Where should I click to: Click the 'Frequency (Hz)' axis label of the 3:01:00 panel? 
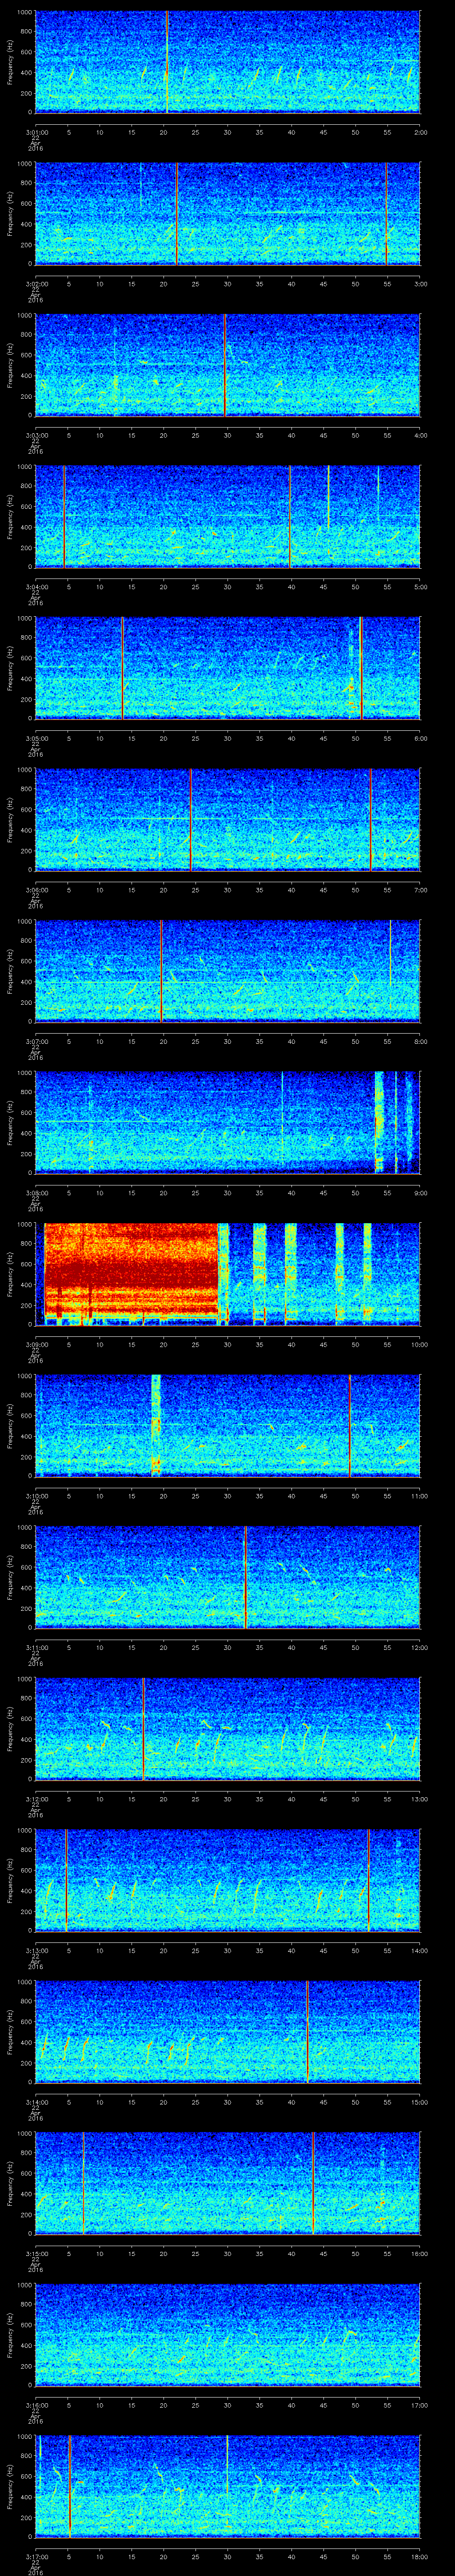(10, 62)
